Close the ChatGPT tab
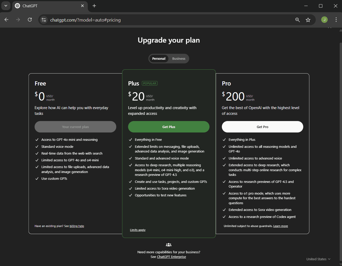The image size is (342, 266). coord(82,6)
